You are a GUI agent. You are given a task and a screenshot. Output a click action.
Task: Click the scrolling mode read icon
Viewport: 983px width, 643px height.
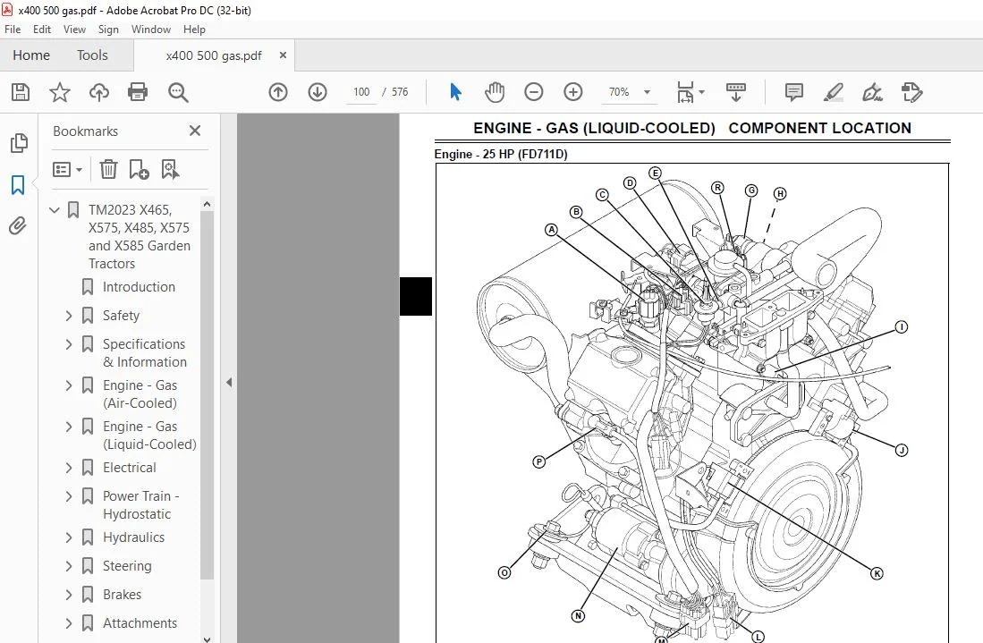click(x=736, y=92)
